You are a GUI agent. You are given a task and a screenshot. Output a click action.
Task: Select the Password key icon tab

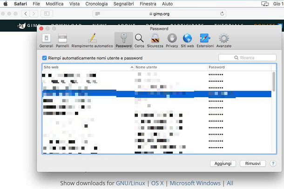coord(124,41)
